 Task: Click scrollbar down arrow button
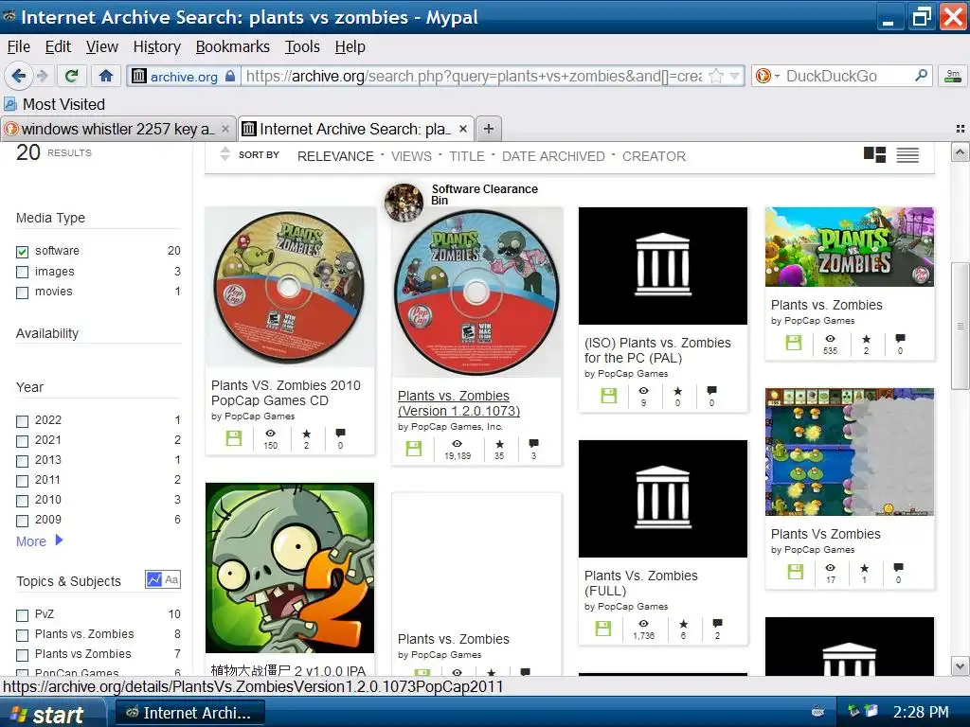point(960,666)
